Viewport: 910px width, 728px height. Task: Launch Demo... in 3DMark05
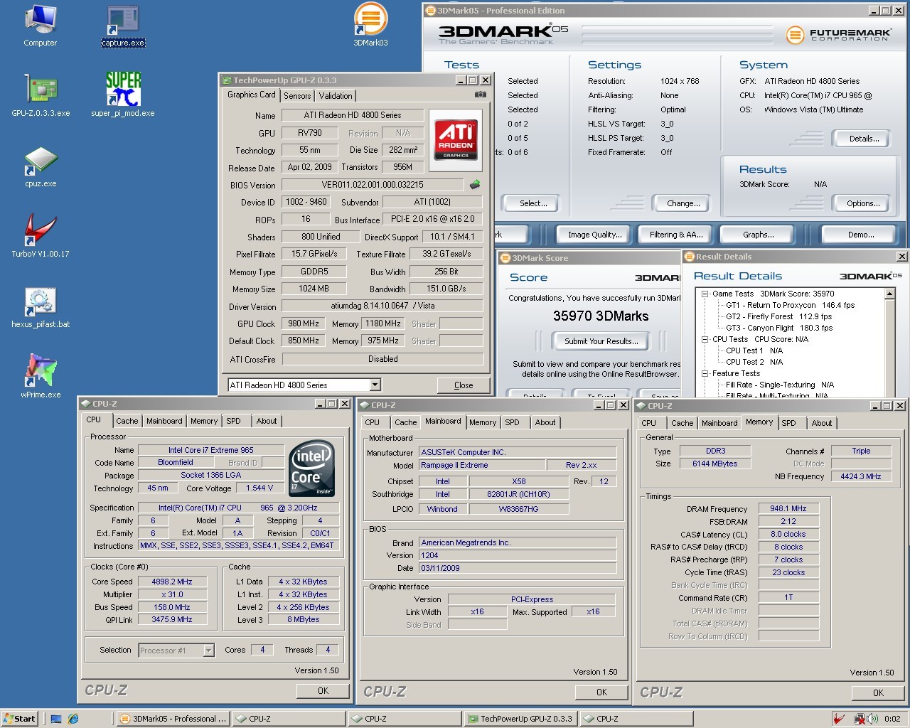(x=861, y=235)
